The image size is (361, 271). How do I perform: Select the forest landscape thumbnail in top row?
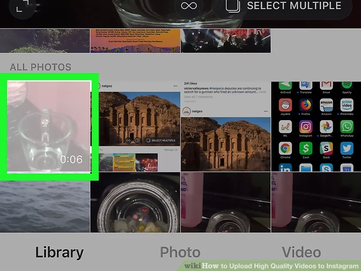(x=45, y=41)
